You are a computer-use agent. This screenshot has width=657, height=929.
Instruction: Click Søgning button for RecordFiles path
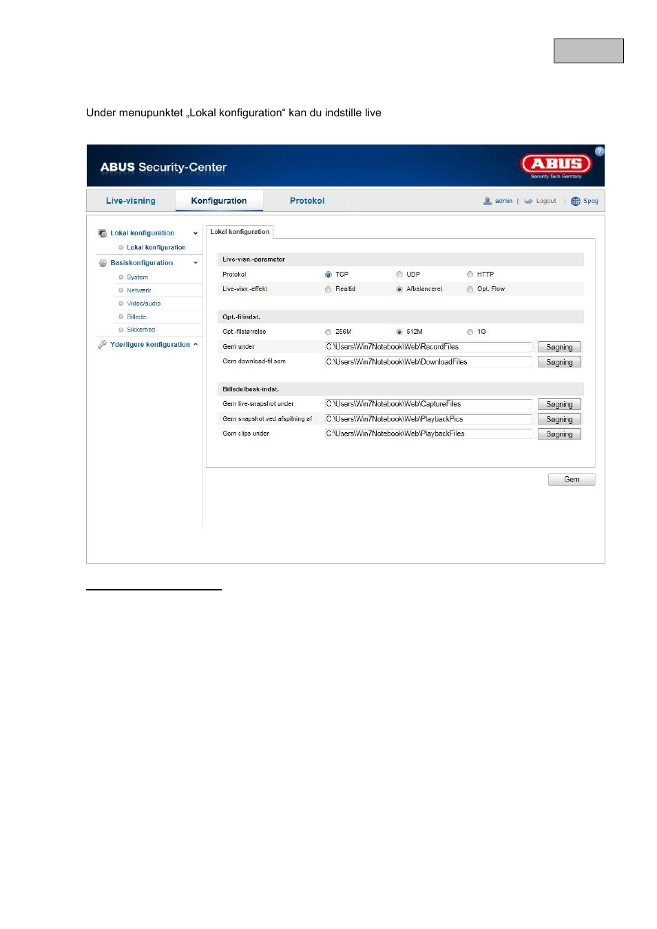click(559, 348)
